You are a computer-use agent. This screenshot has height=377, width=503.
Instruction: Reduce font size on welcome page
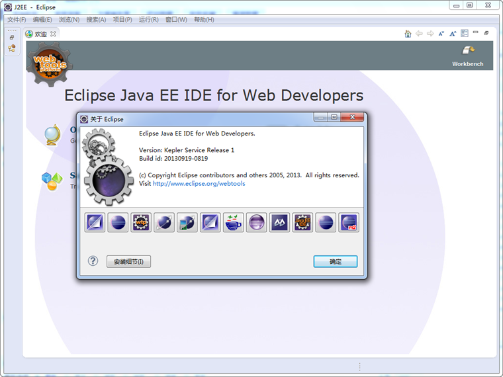(x=441, y=34)
